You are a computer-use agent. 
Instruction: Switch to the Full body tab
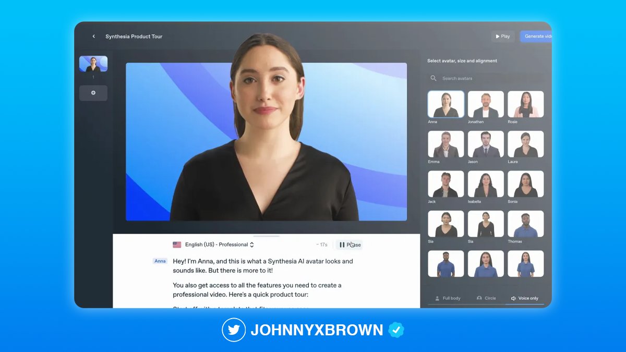448,298
